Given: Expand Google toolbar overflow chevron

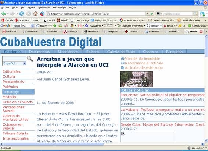Looking at the screenshot, I should tap(184, 26).
